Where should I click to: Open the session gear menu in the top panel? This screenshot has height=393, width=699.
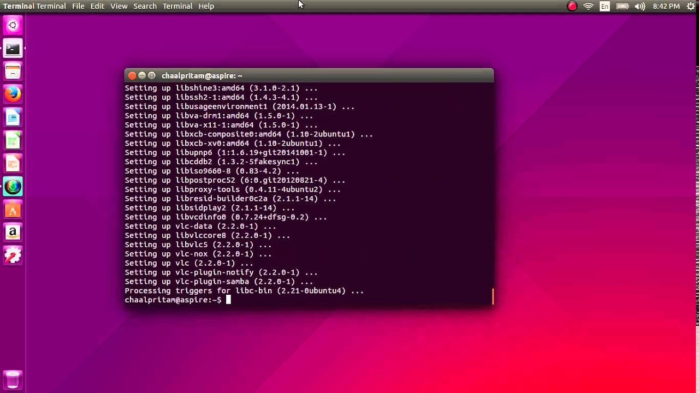(691, 6)
